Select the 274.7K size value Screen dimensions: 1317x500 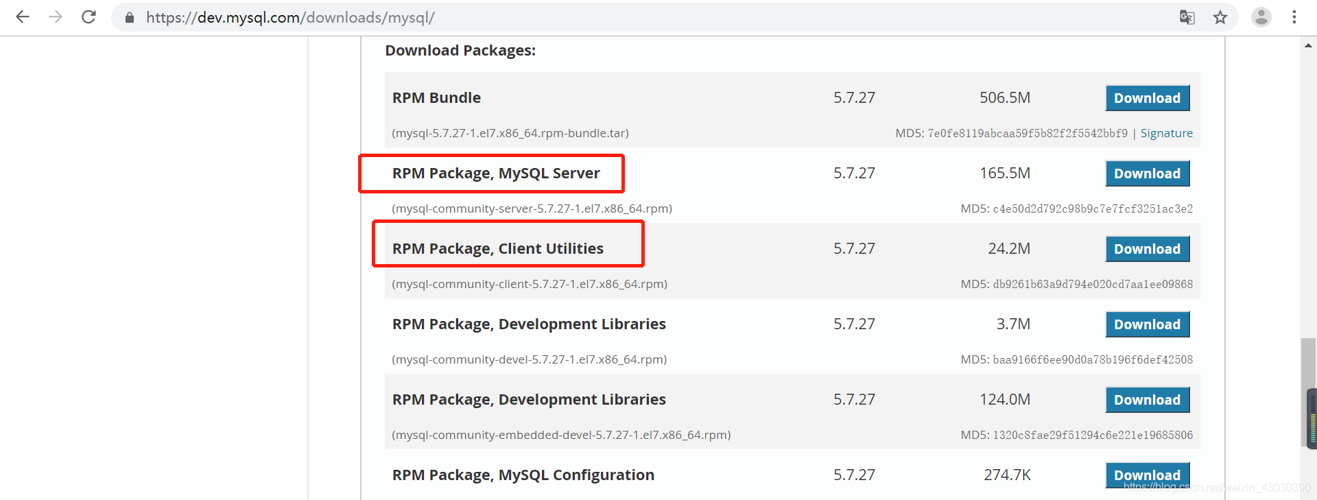point(1008,475)
